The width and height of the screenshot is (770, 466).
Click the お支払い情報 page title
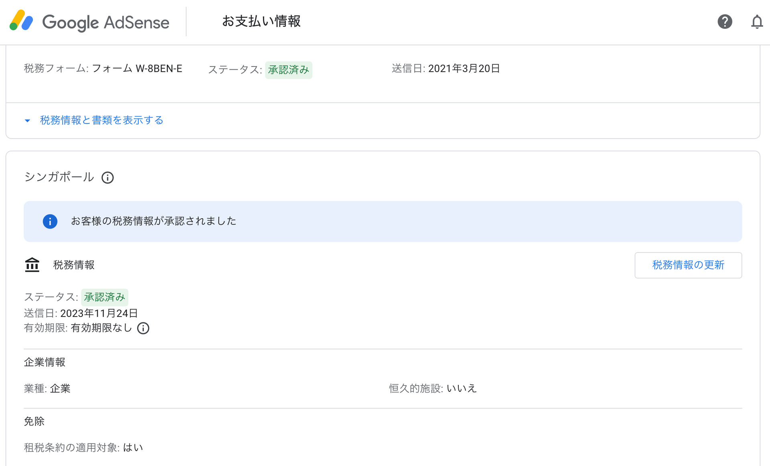coord(261,21)
